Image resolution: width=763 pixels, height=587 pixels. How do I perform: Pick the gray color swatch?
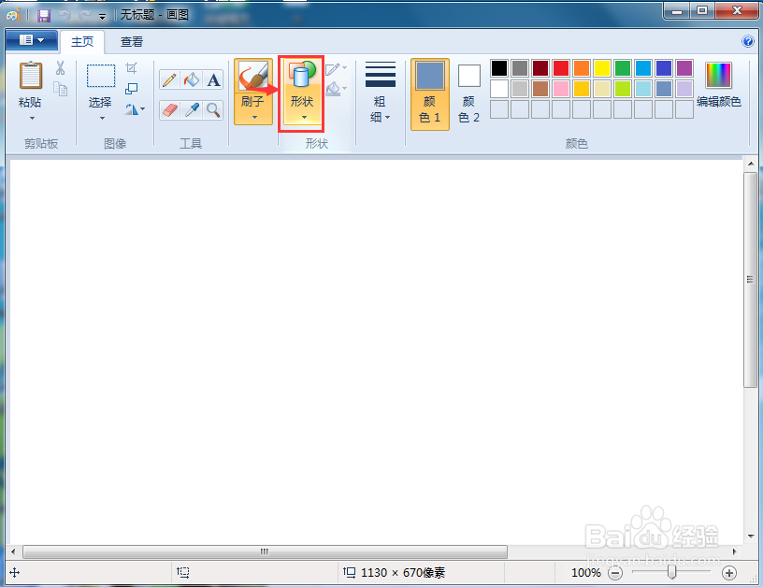coord(520,68)
